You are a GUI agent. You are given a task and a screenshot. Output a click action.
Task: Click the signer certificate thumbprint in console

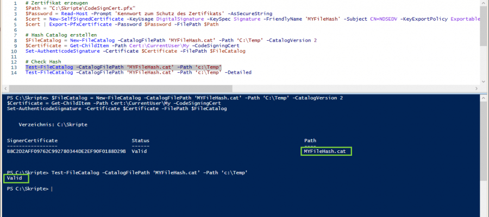pyautogui.click(x=66, y=151)
